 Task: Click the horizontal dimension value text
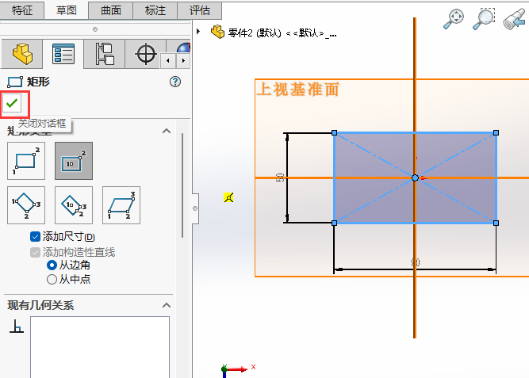coord(416,262)
